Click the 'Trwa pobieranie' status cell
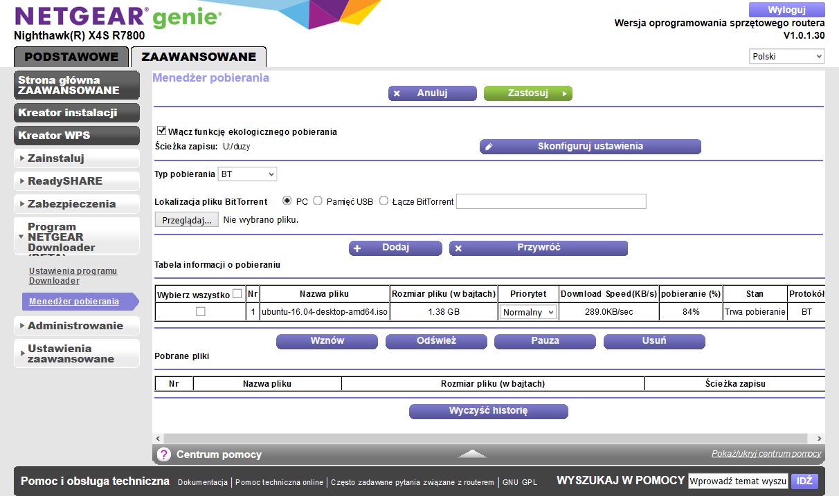The height and width of the screenshot is (496, 839). tap(755, 313)
